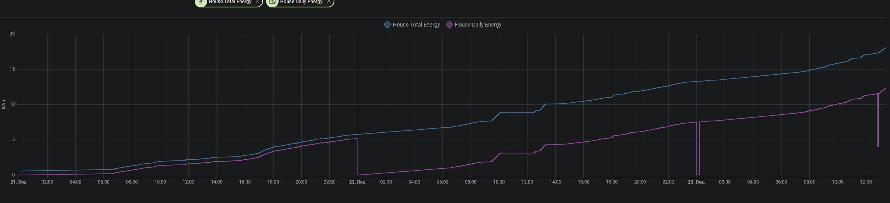Click the 21. Dez. date label
The height and width of the screenshot is (203, 890).
click(x=19, y=182)
